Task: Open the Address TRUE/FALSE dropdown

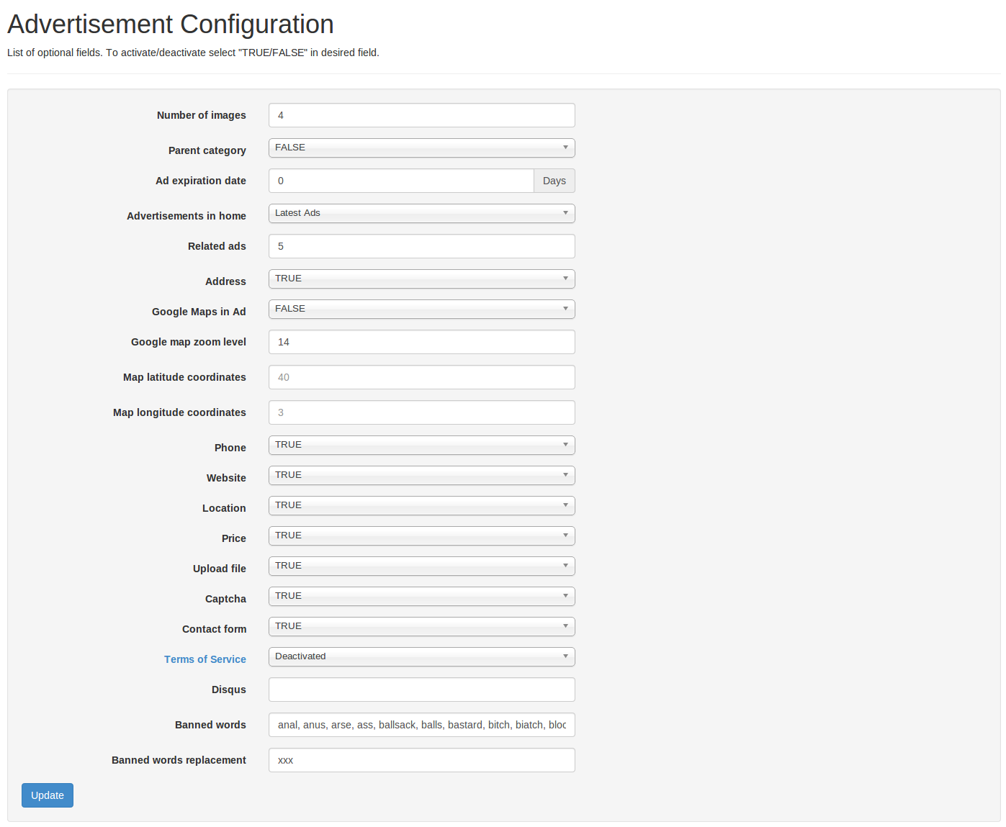Action: pyautogui.click(x=421, y=279)
